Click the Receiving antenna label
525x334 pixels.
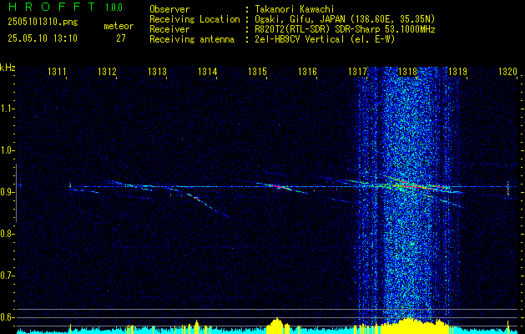192,39
